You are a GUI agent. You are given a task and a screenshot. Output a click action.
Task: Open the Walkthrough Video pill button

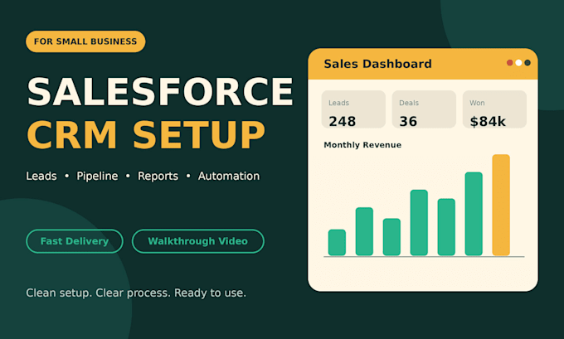(198, 241)
